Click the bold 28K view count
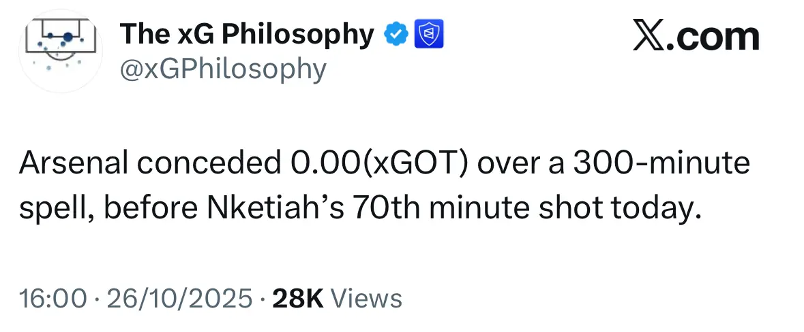The height and width of the screenshot is (332, 804). pyautogui.click(x=297, y=298)
